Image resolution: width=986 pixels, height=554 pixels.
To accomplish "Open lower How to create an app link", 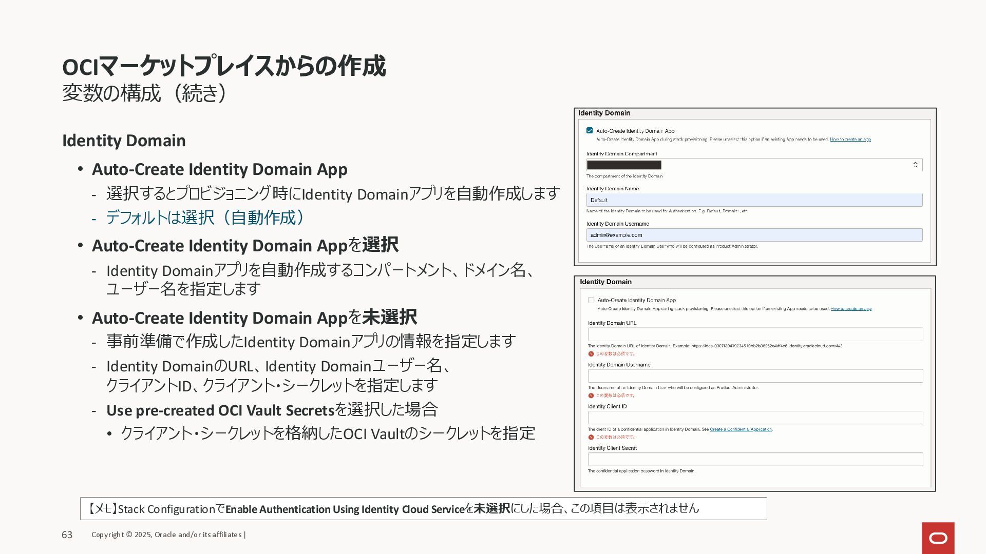I will coord(851,309).
